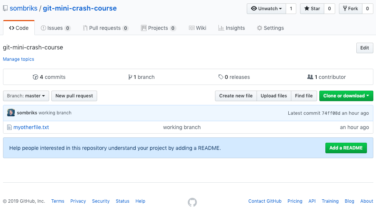Click the sombriks avatar next to latest commit
The height and width of the screenshot is (208, 376).
(x=11, y=113)
